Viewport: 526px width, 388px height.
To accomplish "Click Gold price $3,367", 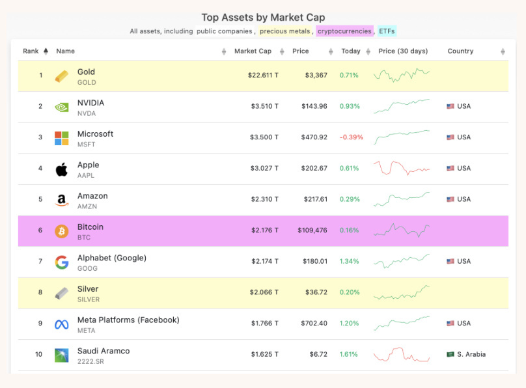I will (316, 75).
